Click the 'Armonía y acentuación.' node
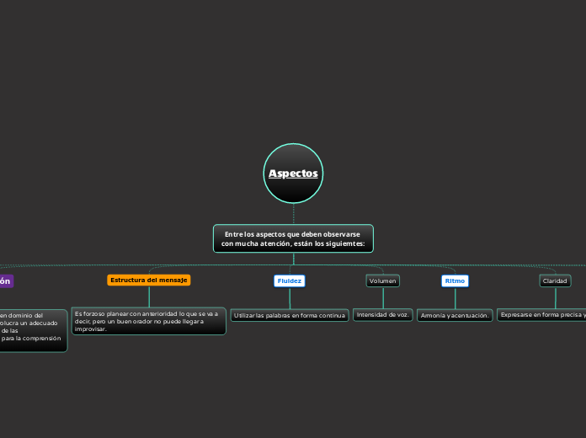586x438 pixels. click(455, 315)
